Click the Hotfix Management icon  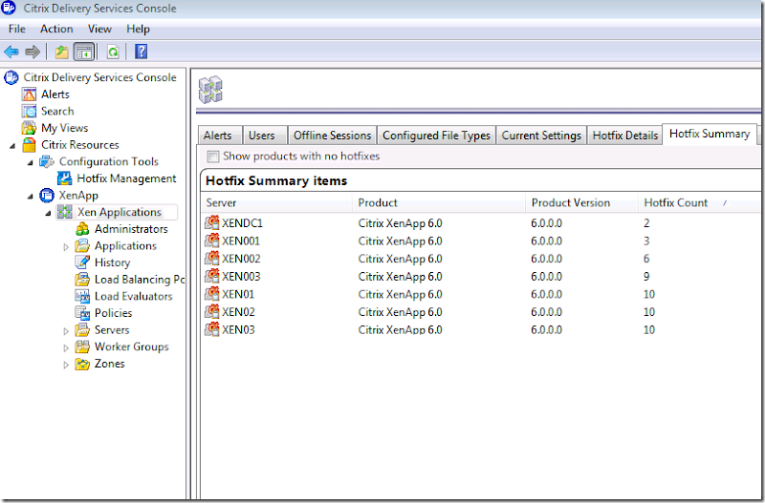(64, 178)
